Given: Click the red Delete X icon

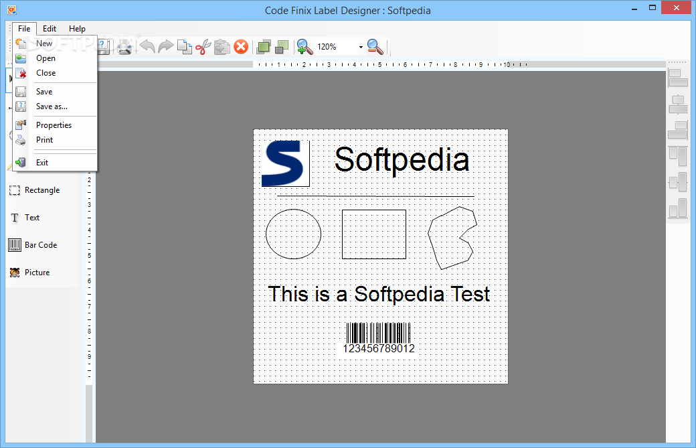Looking at the screenshot, I should [240, 47].
